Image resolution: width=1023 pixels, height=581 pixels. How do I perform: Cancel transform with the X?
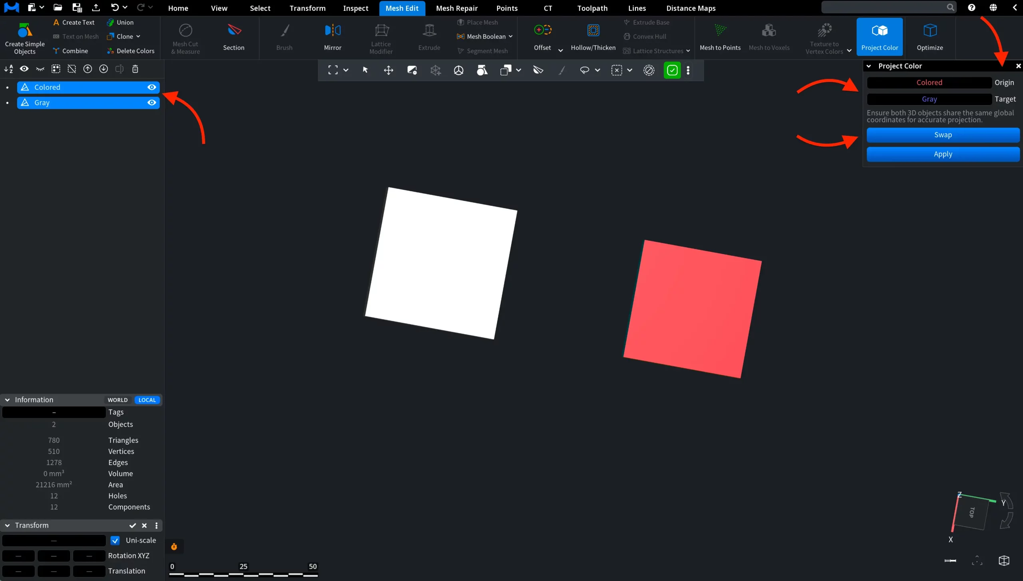[144, 525]
